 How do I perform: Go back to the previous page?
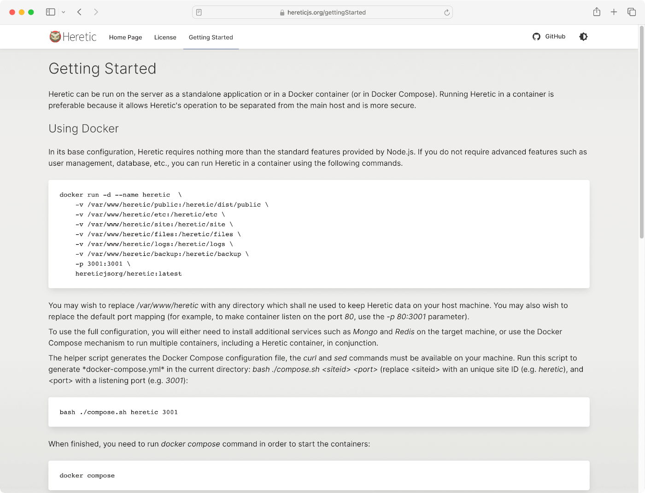(79, 12)
